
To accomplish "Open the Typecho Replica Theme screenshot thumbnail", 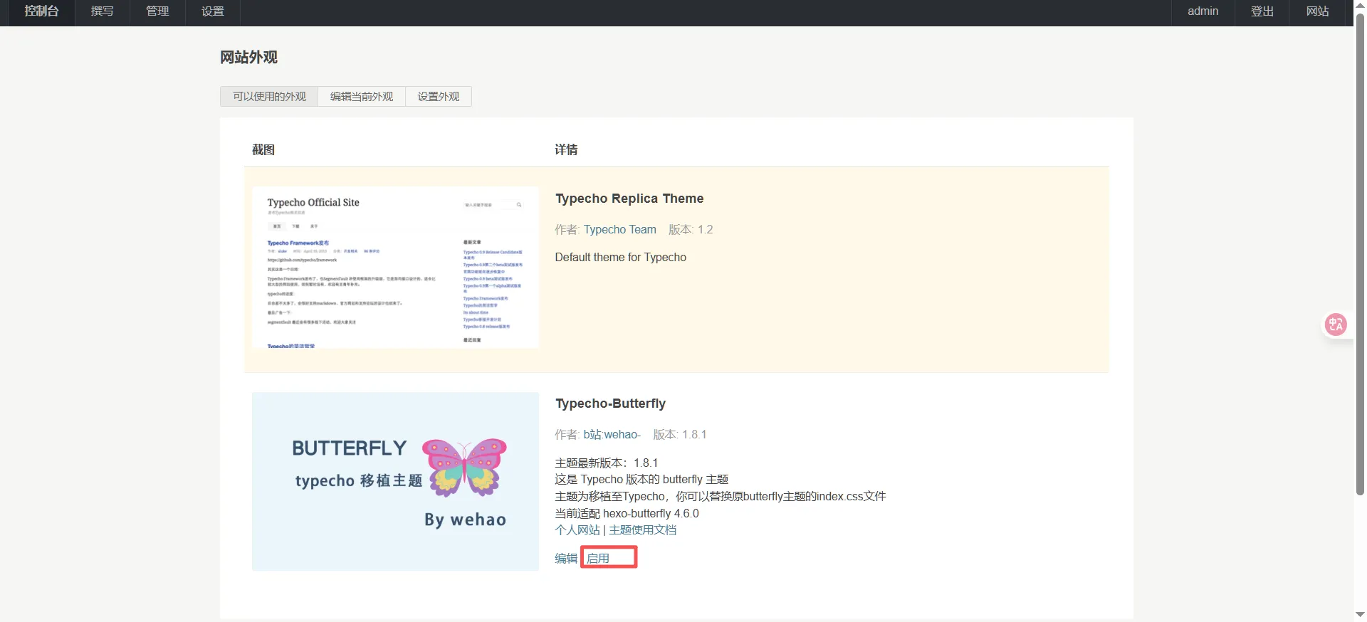I will (x=395, y=268).
